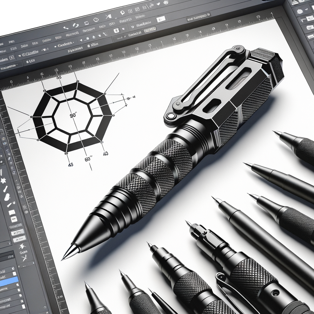Toggle the EER checkbox in options bar
The width and height of the screenshot is (314, 314).
coord(27,62)
